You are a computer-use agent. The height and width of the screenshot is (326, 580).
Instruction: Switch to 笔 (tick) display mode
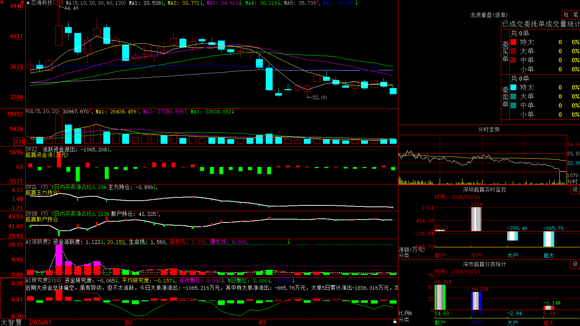(575, 15)
